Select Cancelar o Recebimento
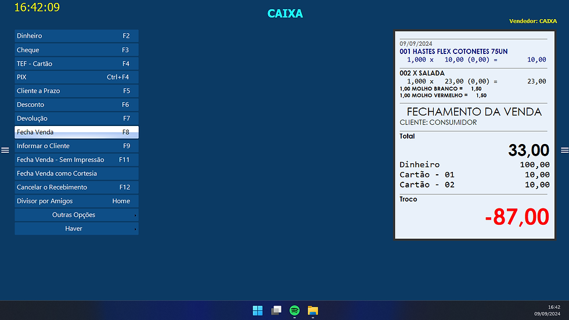Image resolution: width=569 pixels, height=320 pixels. tap(77, 187)
